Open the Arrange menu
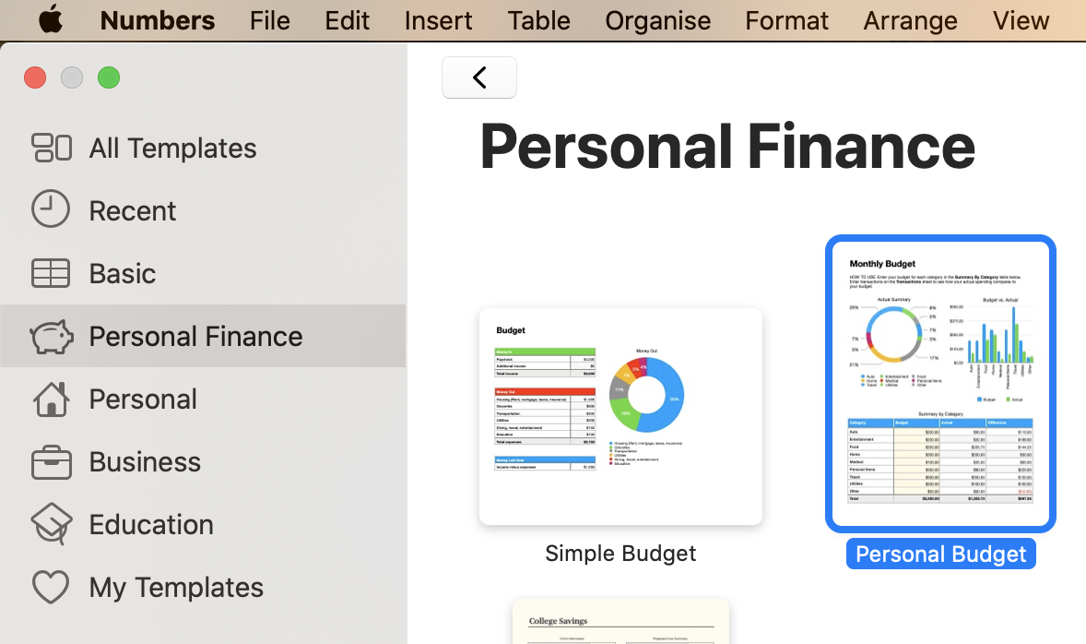This screenshot has height=644, width=1086. [910, 20]
